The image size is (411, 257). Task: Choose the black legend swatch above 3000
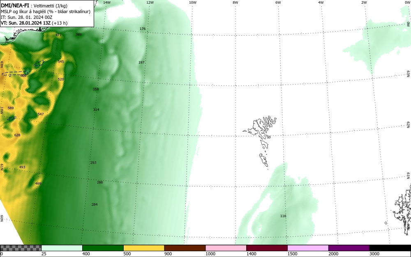(x=390, y=248)
